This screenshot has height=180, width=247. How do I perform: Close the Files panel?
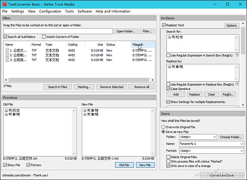(154, 18)
